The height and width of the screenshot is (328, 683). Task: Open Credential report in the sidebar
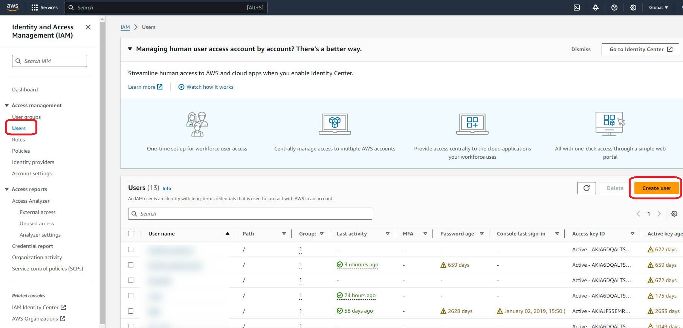(32, 246)
